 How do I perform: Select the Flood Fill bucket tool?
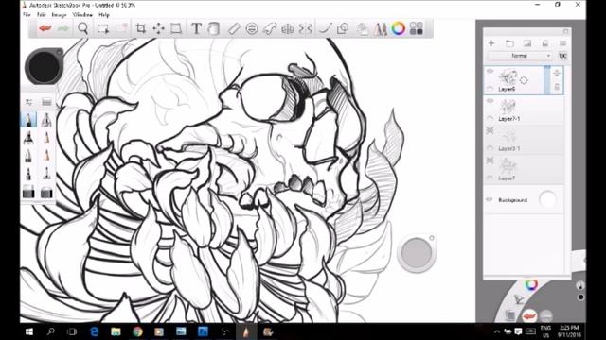click(x=214, y=28)
